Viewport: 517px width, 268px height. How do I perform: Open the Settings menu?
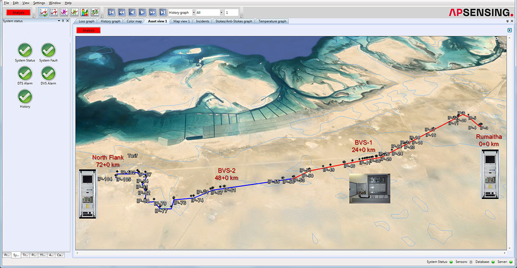pos(39,3)
